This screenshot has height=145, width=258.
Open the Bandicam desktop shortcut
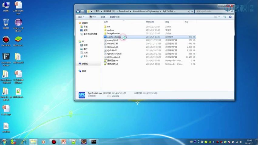click(6, 40)
